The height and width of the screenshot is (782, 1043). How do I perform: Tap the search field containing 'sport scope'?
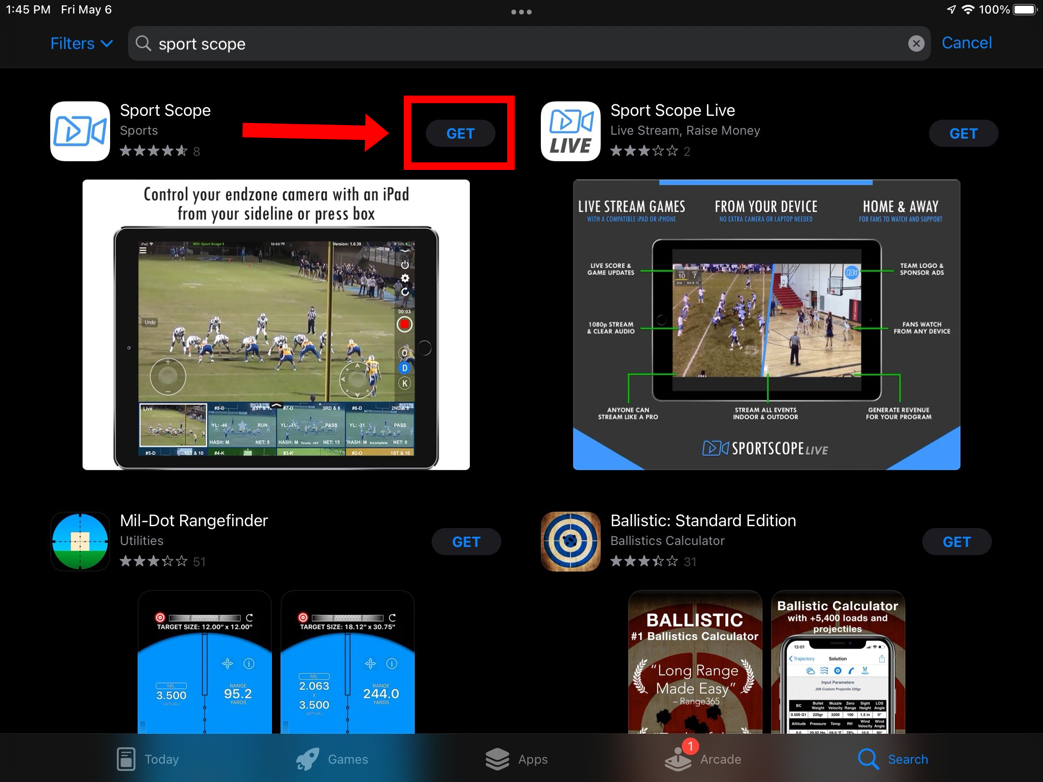(x=529, y=43)
